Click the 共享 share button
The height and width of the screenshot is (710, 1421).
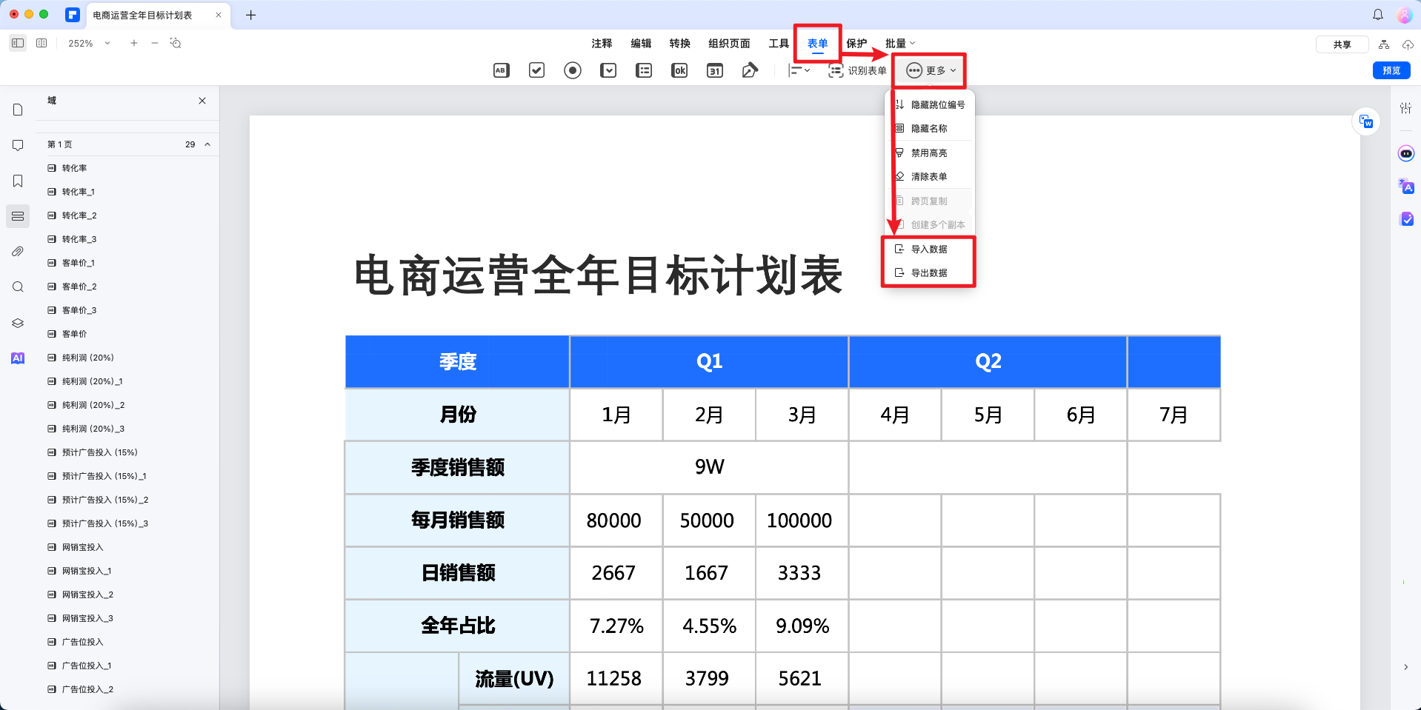click(1342, 44)
